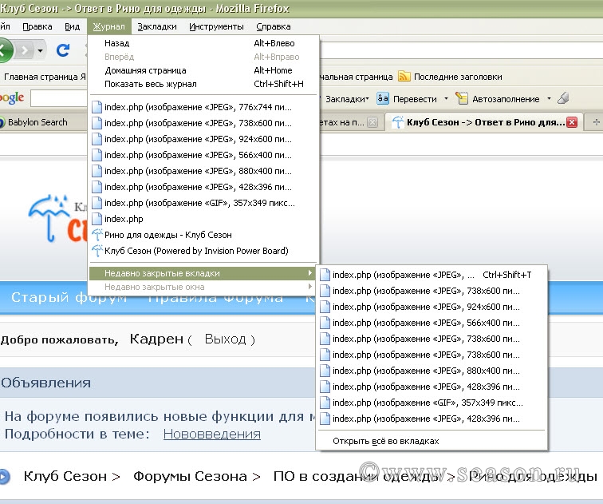Select Показать весь журнал
The image size is (603, 504).
pyautogui.click(x=204, y=84)
